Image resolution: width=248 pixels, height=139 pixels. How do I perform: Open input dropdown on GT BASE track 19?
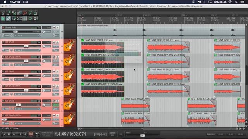click(28, 109)
